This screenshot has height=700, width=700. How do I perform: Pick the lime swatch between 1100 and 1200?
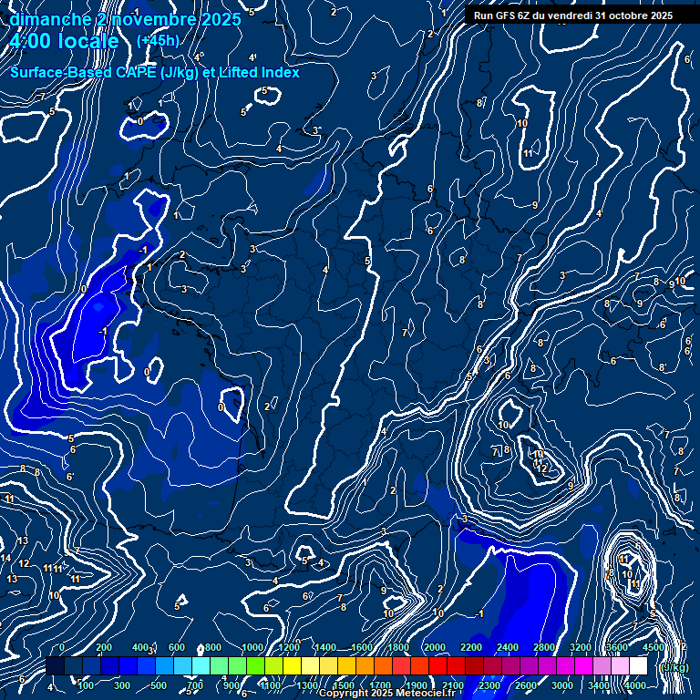click(x=273, y=665)
